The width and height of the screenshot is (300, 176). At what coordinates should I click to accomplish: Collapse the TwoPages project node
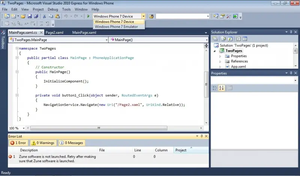pyautogui.click(x=214, y=51)
